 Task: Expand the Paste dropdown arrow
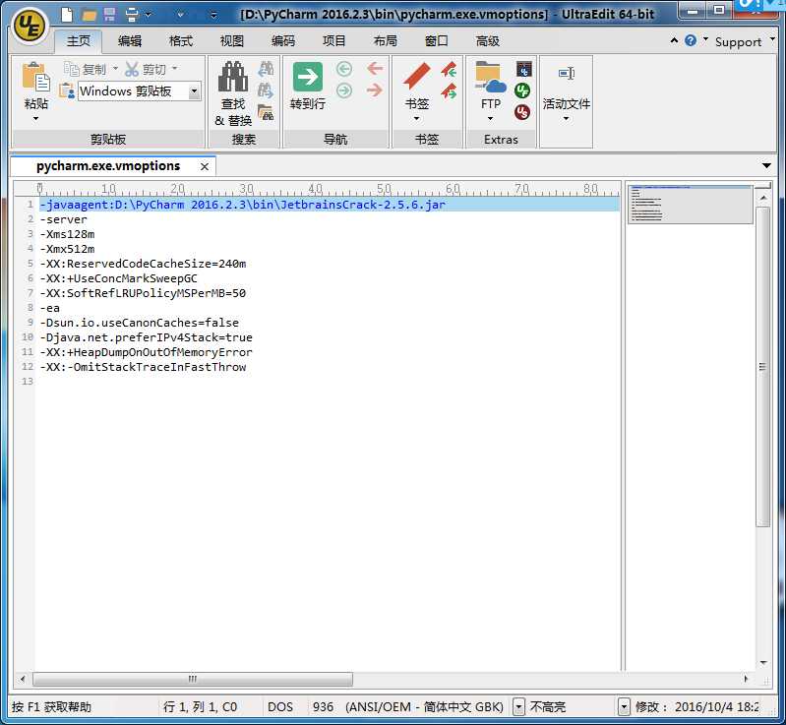(35, 119)
